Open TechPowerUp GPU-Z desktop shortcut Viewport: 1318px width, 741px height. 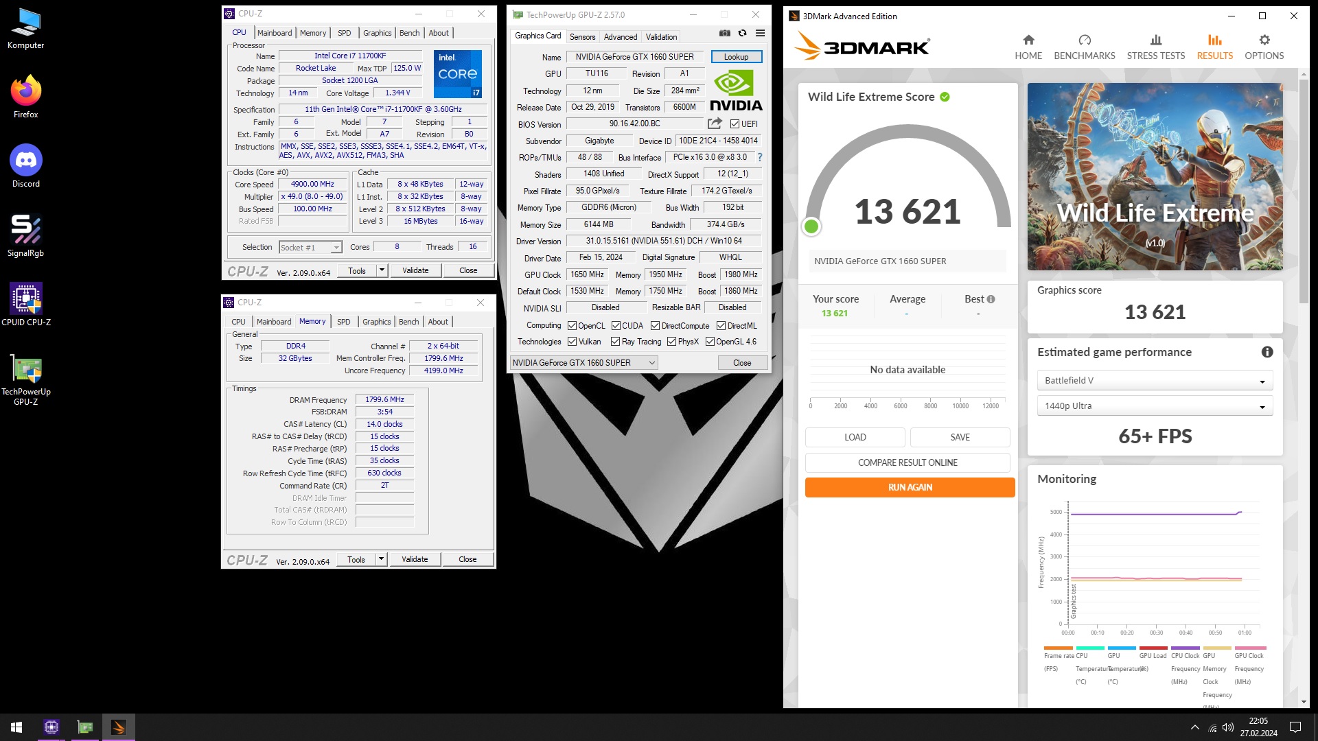pyautogui.click(x=26, y=379)
